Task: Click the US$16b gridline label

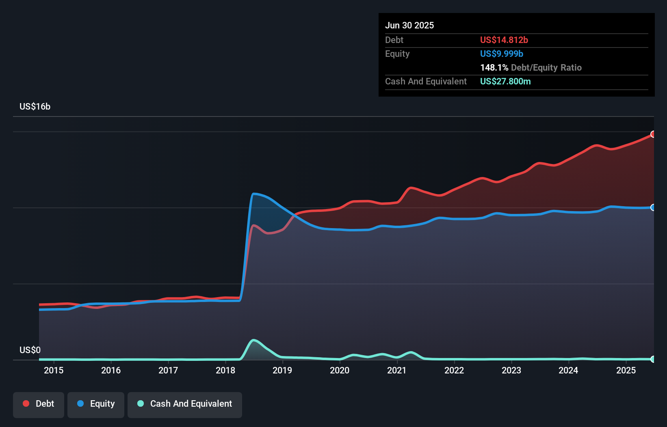Action: click(35, 107)
